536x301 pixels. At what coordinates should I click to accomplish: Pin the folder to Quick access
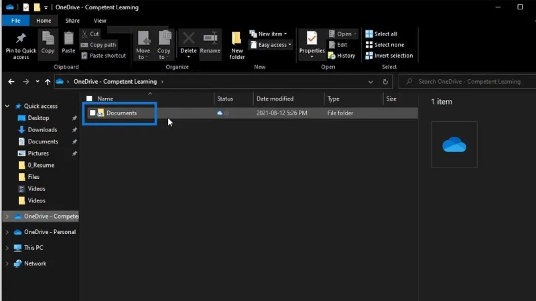coord(21,46)
